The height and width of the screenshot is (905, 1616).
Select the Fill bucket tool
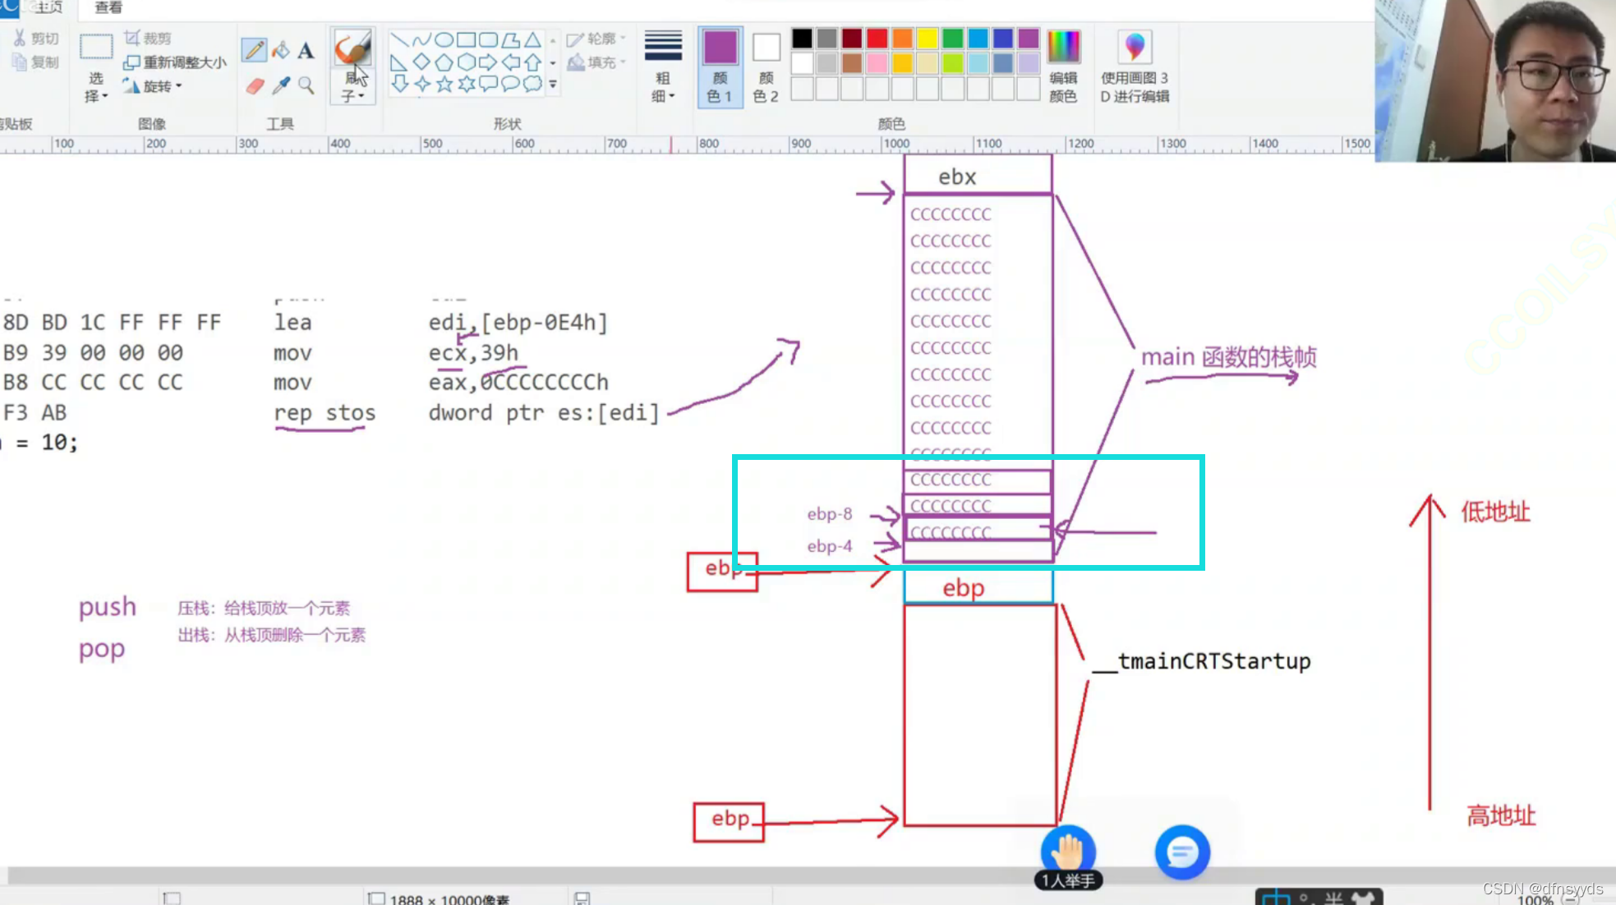pos(281,50)
